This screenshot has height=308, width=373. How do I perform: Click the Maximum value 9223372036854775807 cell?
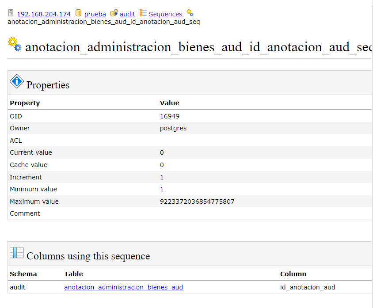(197, 202)
